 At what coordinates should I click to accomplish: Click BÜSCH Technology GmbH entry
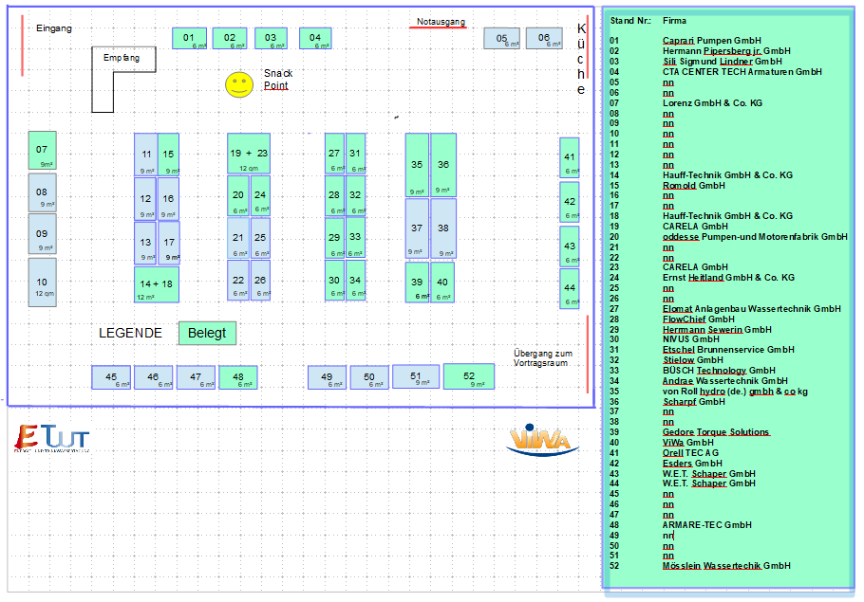719,371
